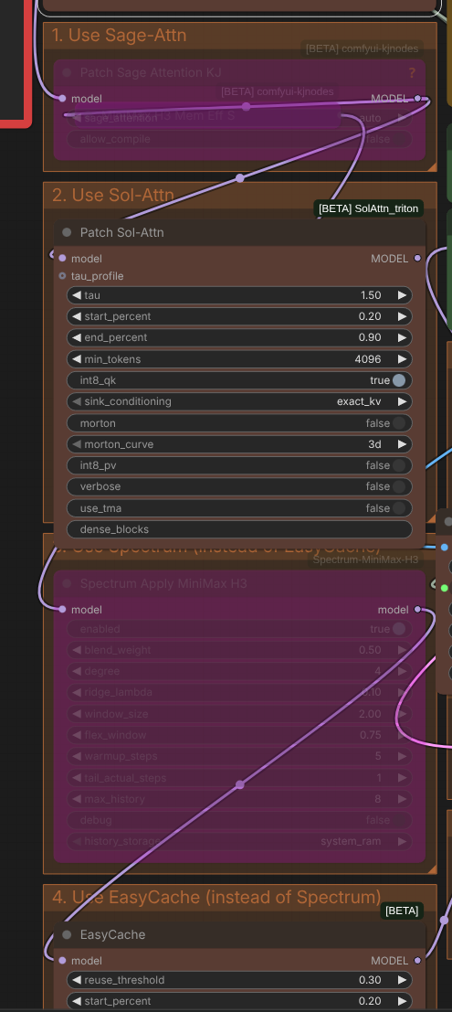Click the tau_profile input socket
Viewport: 452px width, 1012px height.
(62, 275)
